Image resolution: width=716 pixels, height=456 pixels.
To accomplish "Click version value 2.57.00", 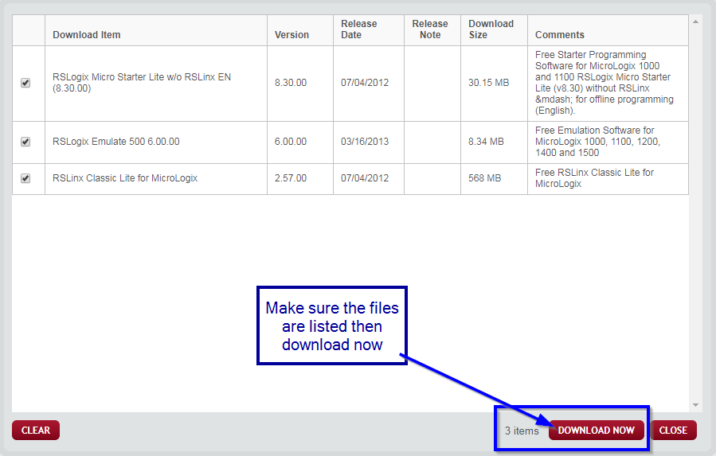I will 291,178.
